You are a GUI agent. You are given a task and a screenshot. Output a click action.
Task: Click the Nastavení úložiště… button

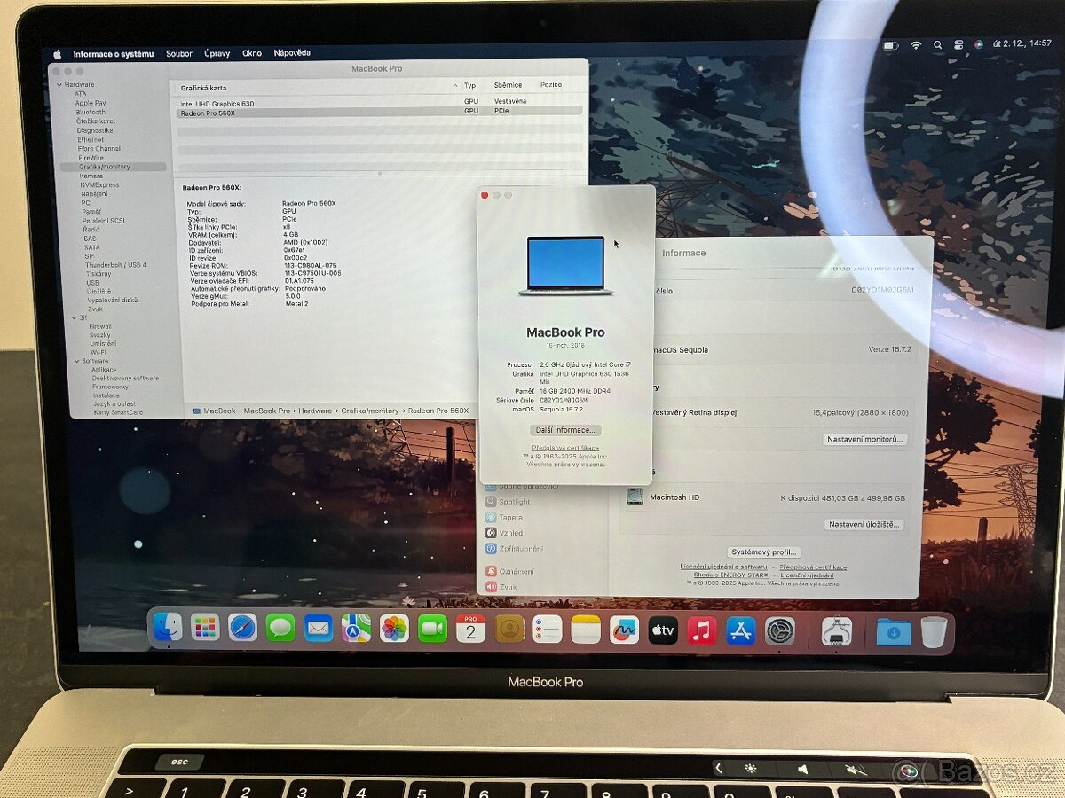coord(864,525)
